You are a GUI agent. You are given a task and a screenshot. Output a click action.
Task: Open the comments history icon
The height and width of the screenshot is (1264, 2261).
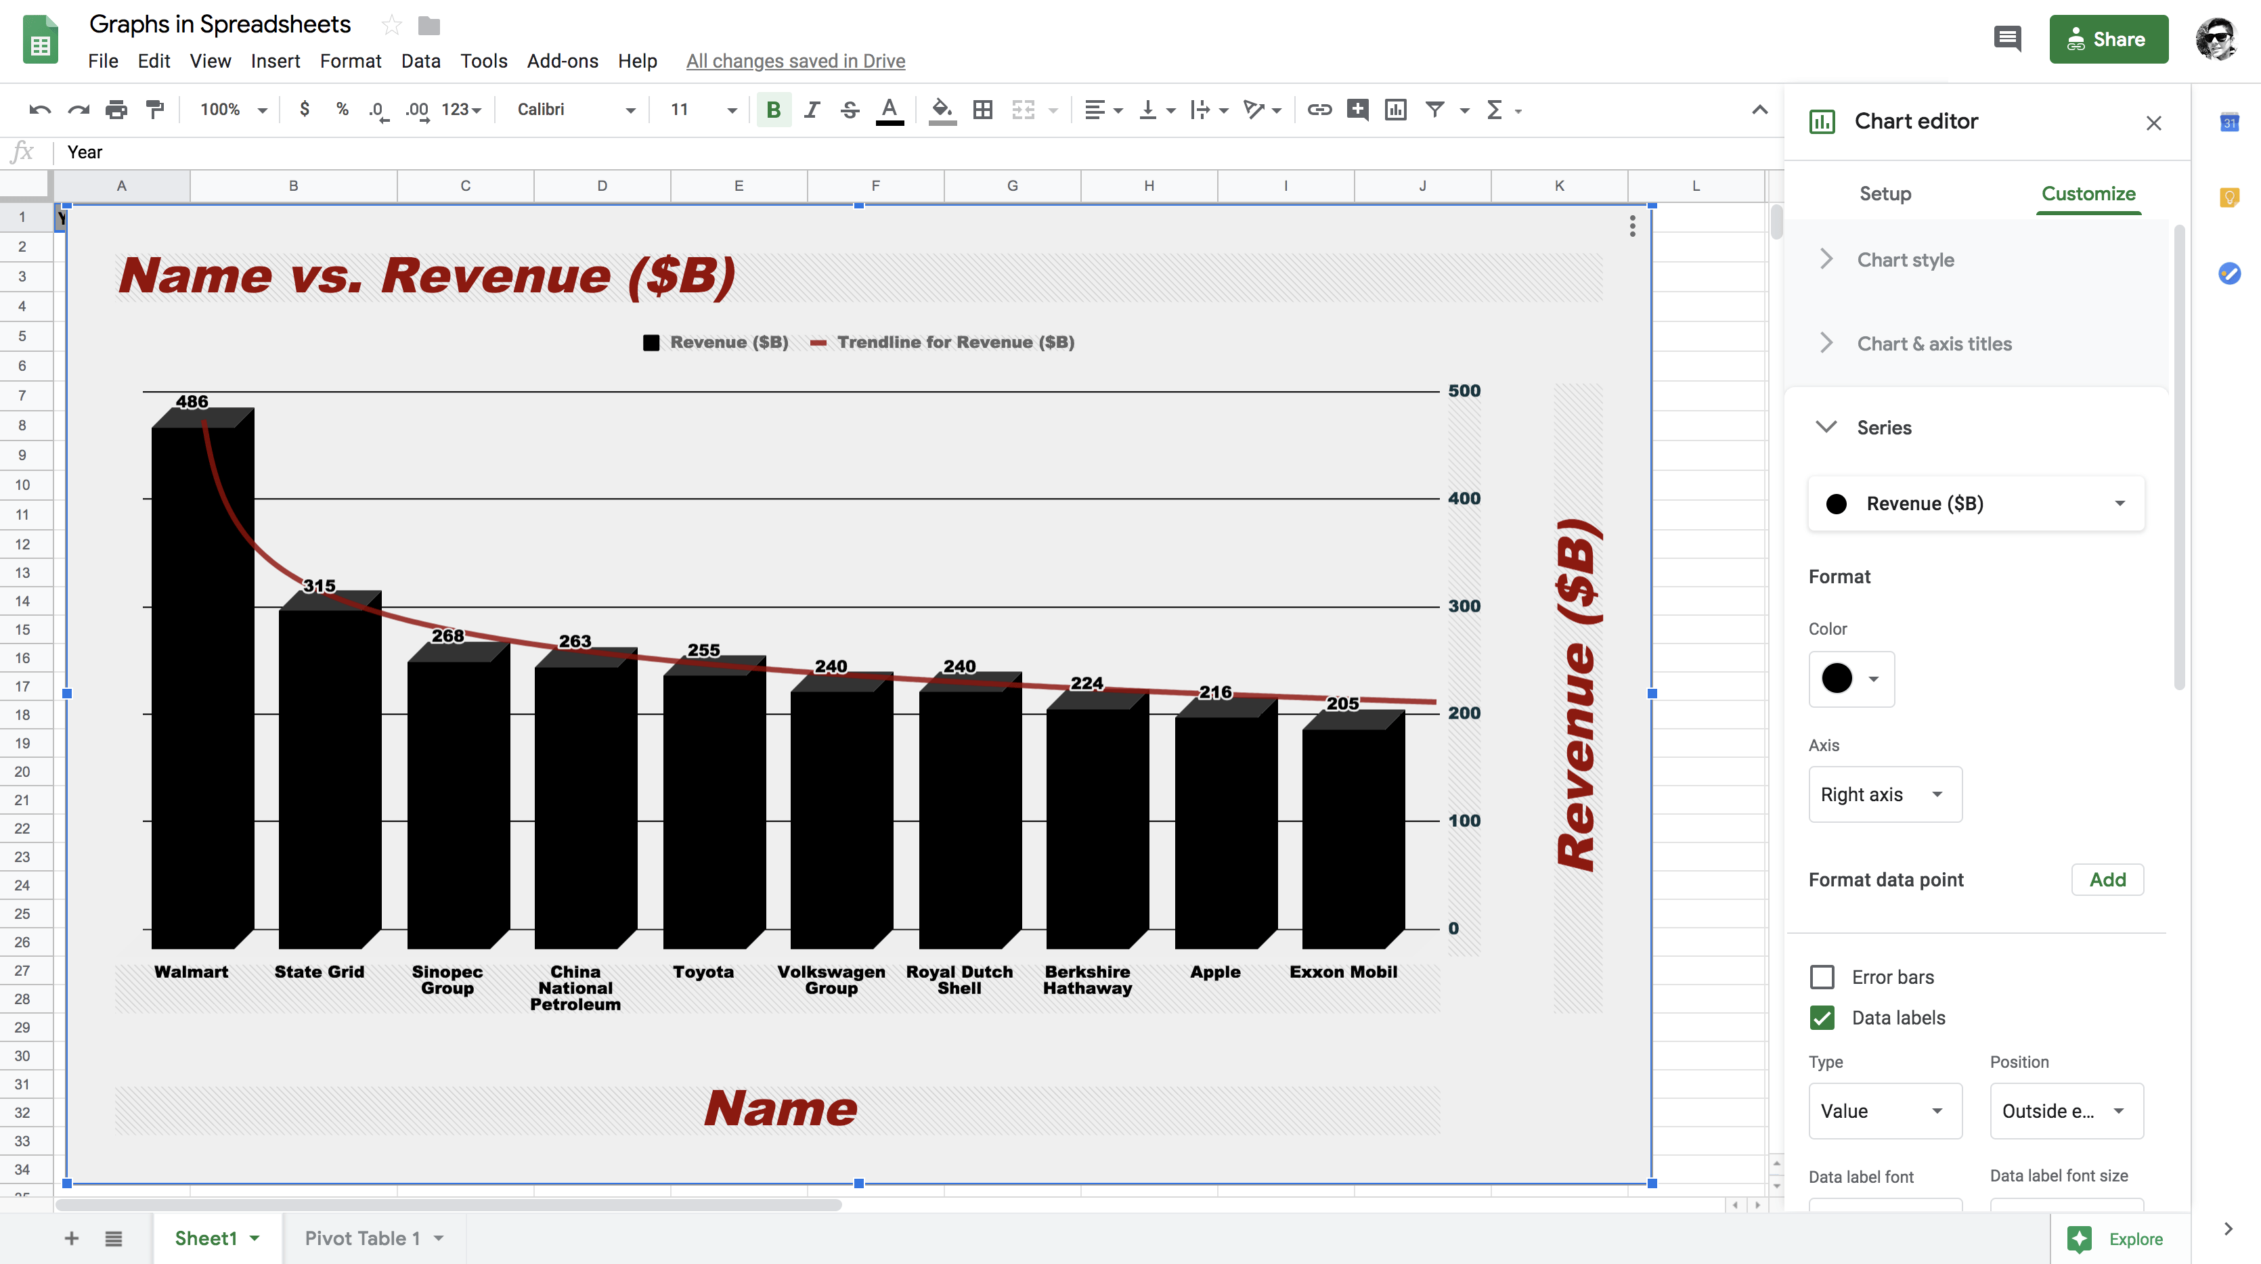pyautogui.click(x=2007, y=39)
